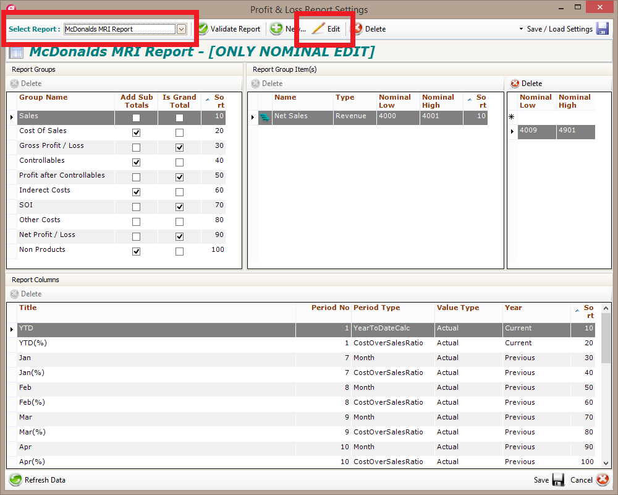
Task: Expand the Save / Load Settings dropdown arrow
Action: coord(521,29)
